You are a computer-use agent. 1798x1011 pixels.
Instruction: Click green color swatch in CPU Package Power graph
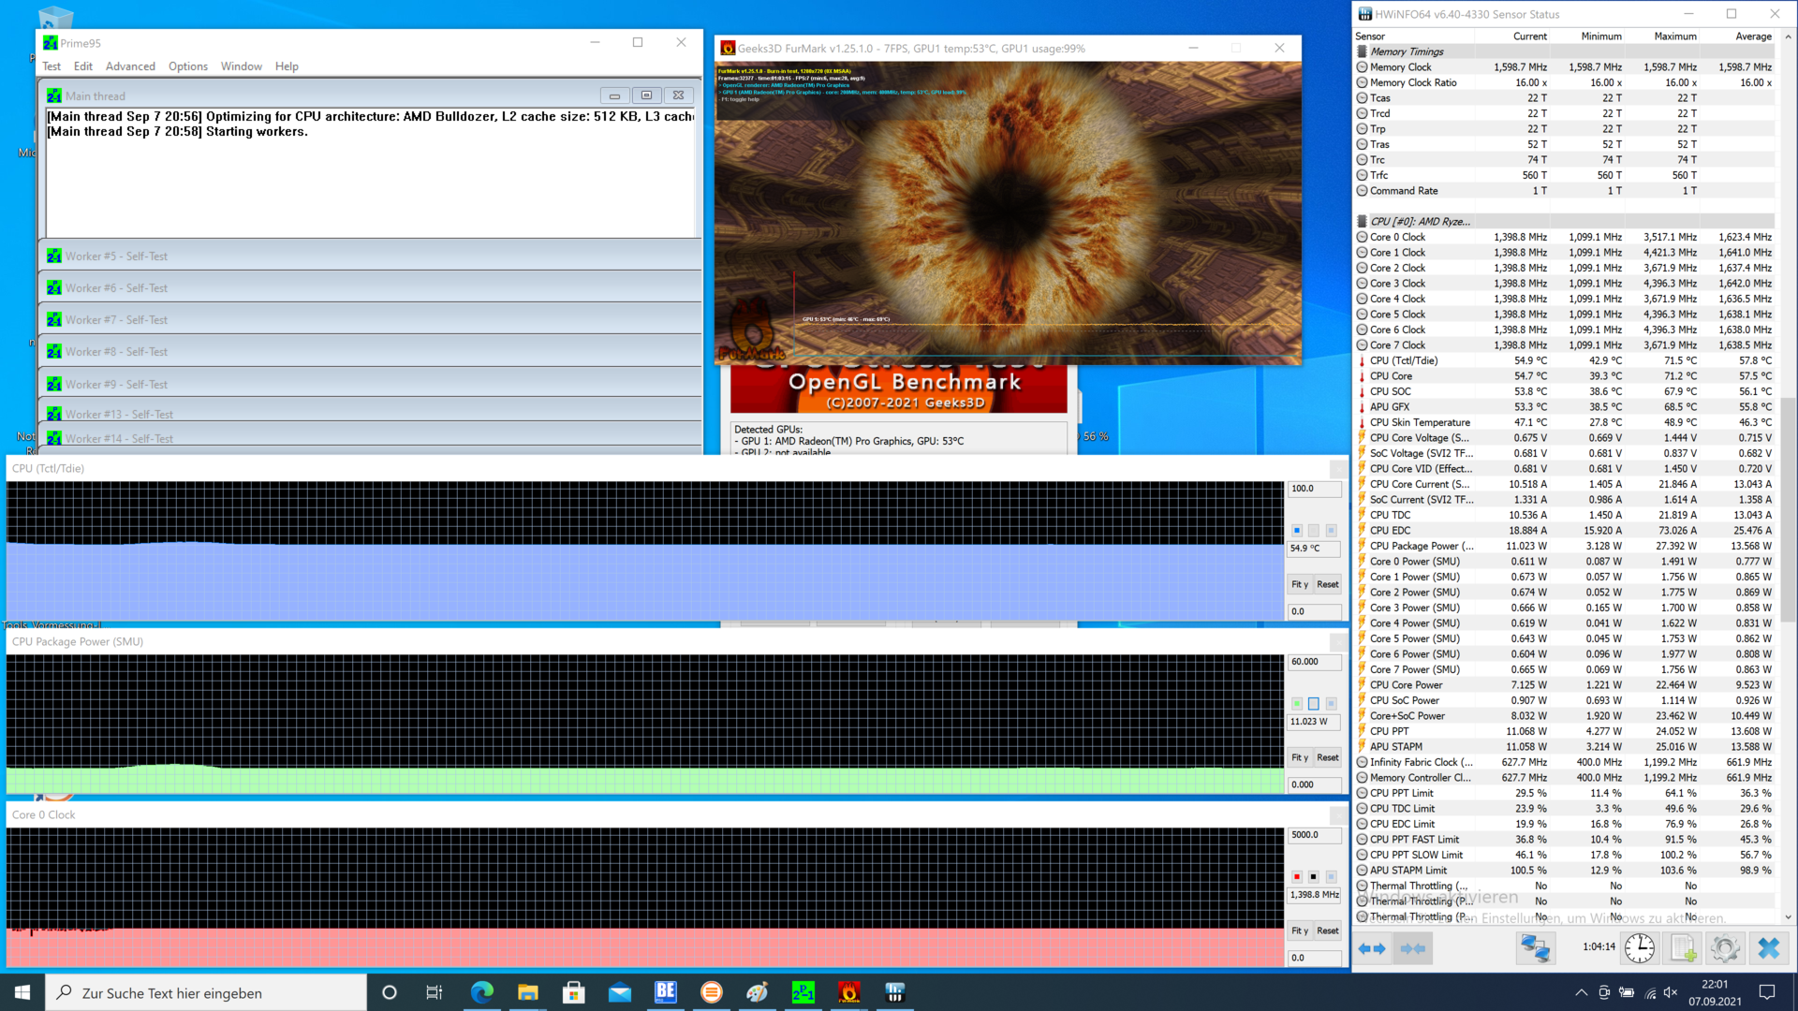coord(1297,704)
